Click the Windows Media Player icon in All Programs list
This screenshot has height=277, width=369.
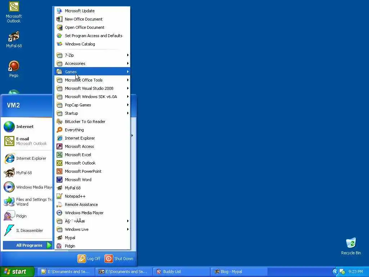59,213
